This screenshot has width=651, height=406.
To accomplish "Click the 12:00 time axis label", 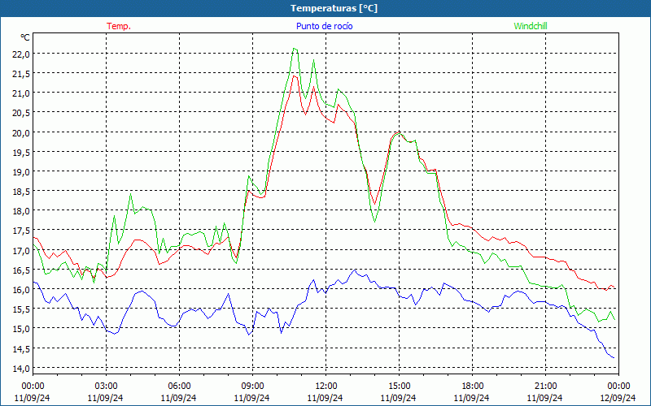I will pyautogui.click(x=326, y=386).
